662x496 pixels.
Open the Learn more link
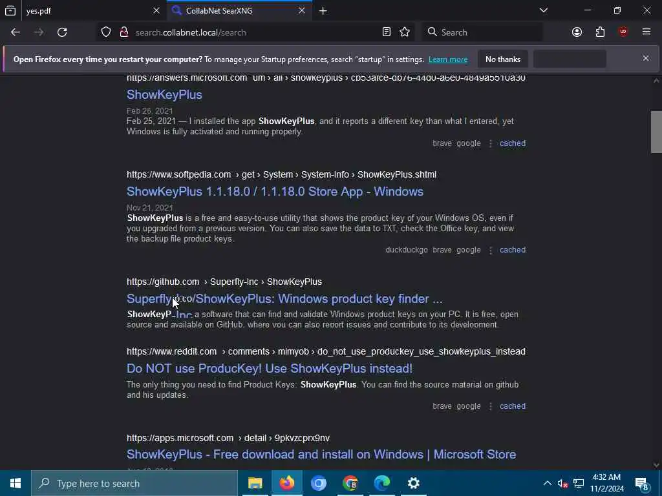(448, 59)
